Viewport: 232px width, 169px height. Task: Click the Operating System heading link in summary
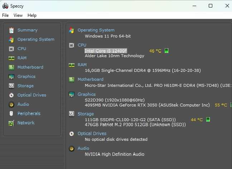point(96,30)
